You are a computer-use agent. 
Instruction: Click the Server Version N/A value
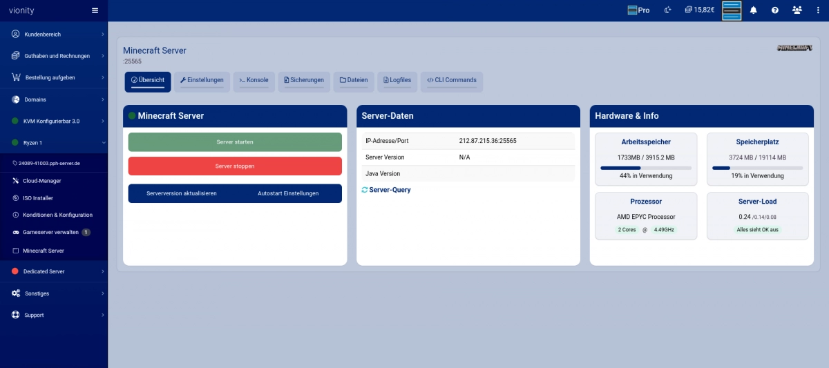click(464, 157)
